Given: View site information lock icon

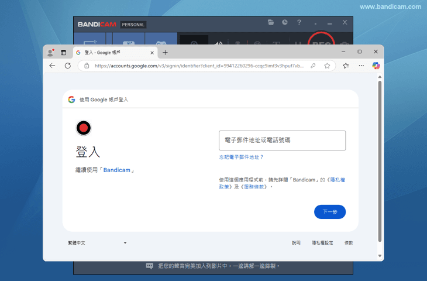Looking at the screenshot, I should [x=87, y=66].
